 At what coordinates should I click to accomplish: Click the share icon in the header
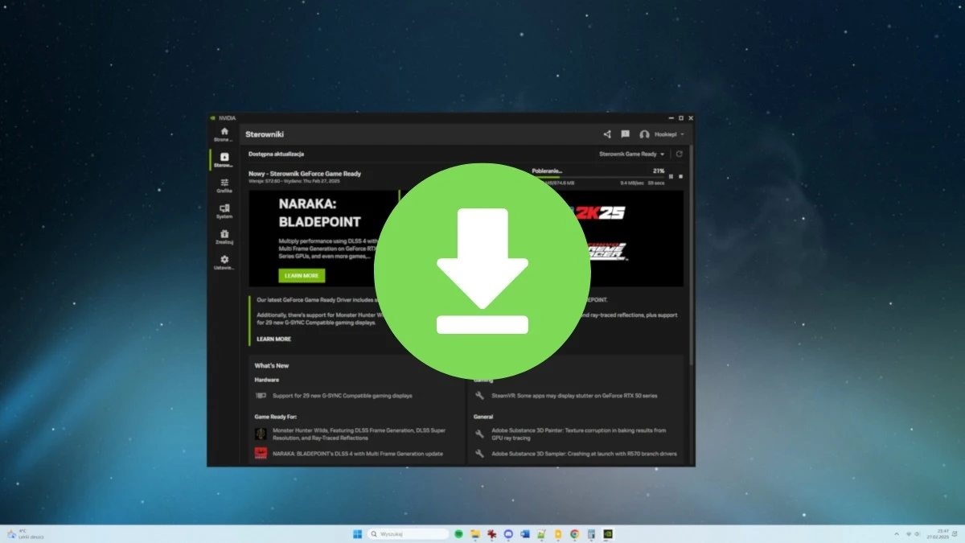pos(607,134)
